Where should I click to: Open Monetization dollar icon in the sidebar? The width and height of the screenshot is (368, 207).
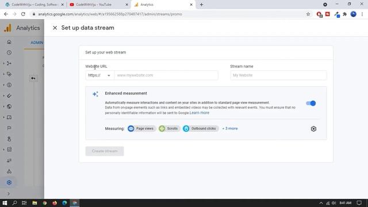[x=9, y=85]
